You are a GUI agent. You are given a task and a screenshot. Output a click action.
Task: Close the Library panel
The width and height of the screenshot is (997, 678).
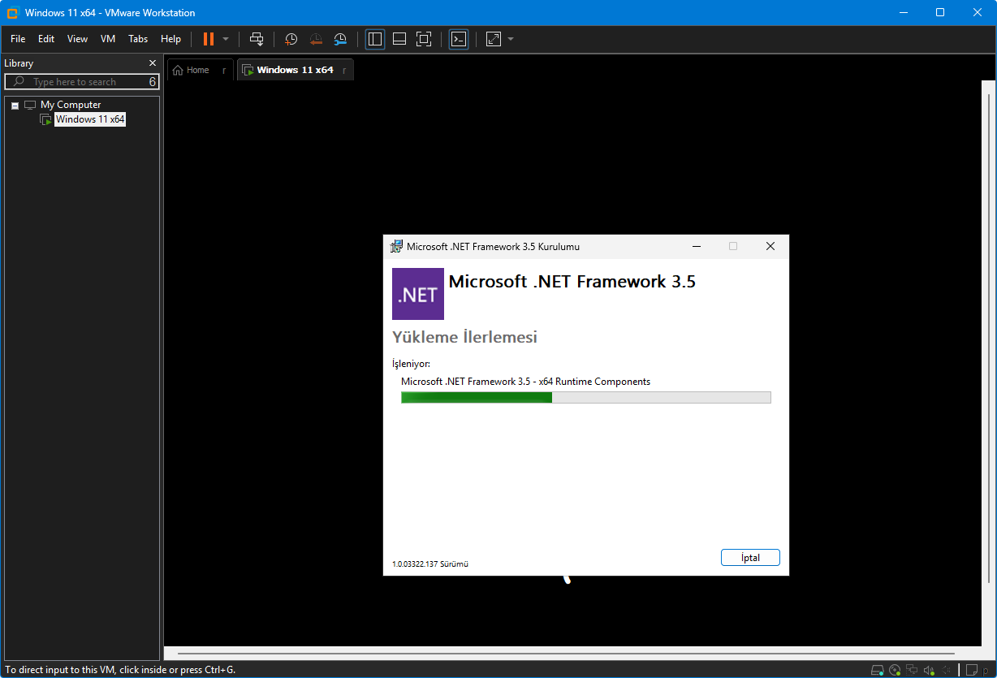[x=153, y=63]
